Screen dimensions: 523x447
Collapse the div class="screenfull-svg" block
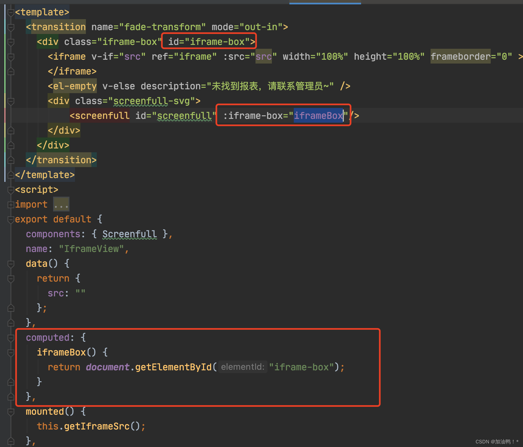click(x=11, y=101)
